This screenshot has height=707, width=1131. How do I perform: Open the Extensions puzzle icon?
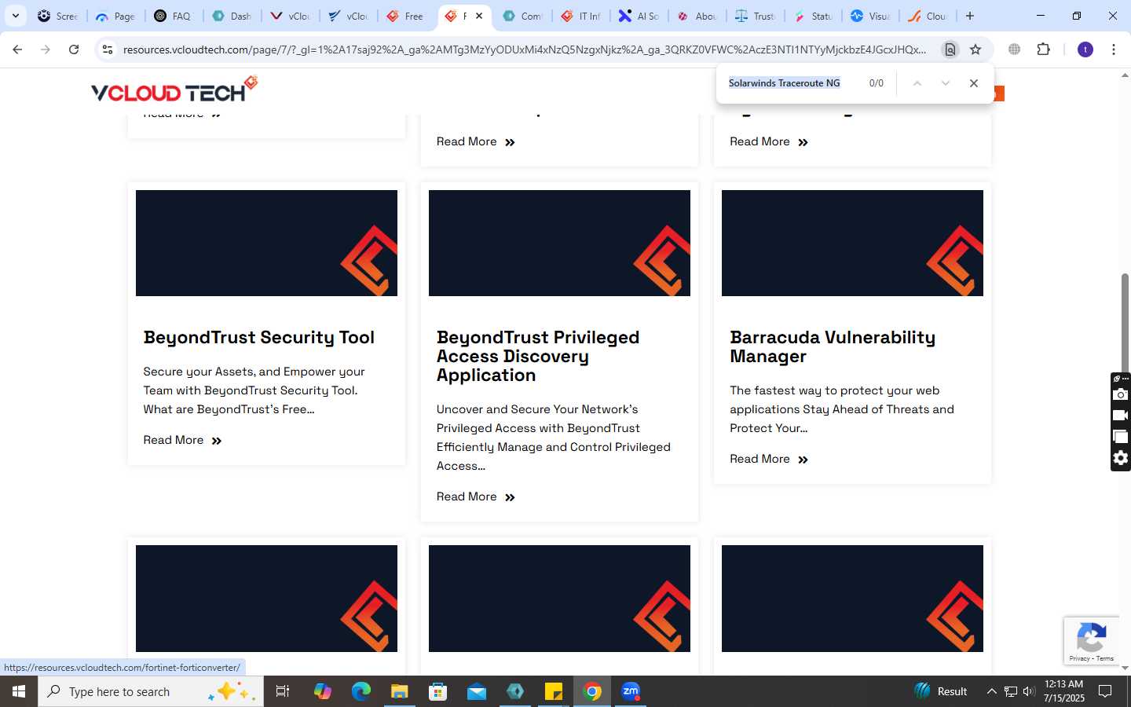pos(1043,49)
